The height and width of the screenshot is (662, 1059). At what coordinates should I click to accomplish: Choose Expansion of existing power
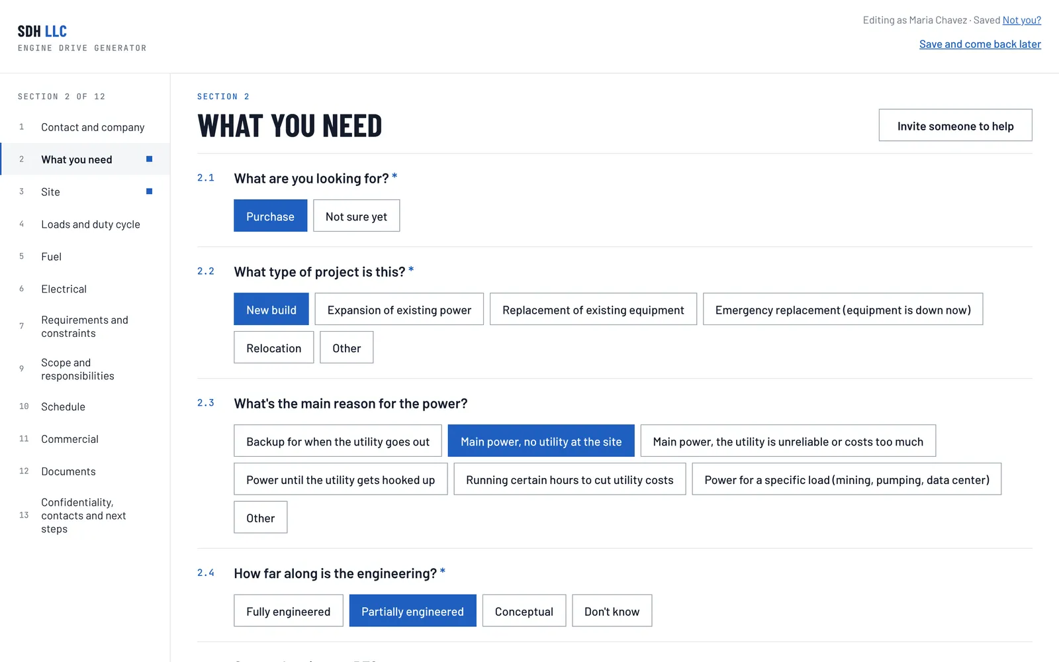(399, 309)
